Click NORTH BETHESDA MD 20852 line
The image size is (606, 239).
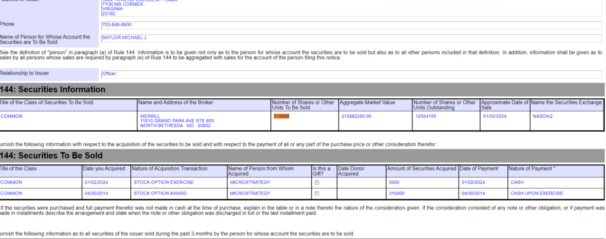(x=175, y=125)
